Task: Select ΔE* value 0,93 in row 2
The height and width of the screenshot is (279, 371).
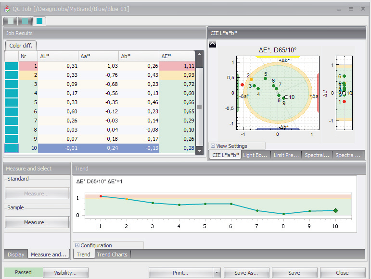Action: [177, 75]
